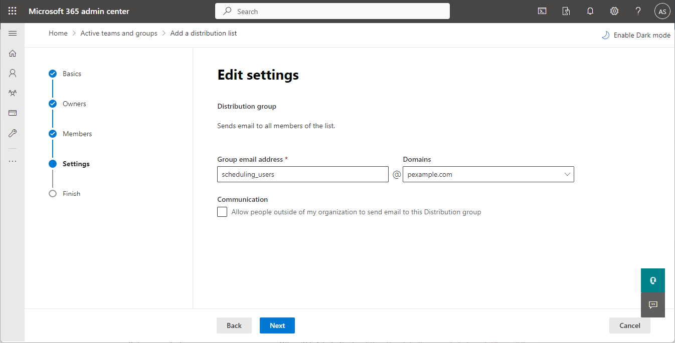Screen dimensions: 675x343
Task: Open the Home icon in the sidebar
Action: (13, 53)
